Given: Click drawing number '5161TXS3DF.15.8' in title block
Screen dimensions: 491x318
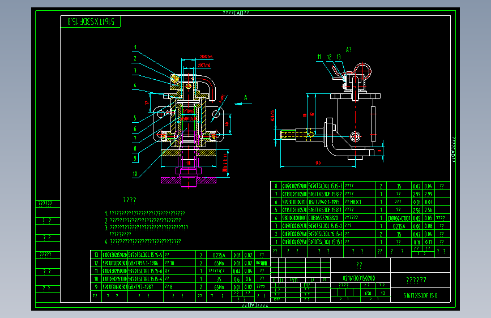Looking at the screenshot, I should click(421, 295).
